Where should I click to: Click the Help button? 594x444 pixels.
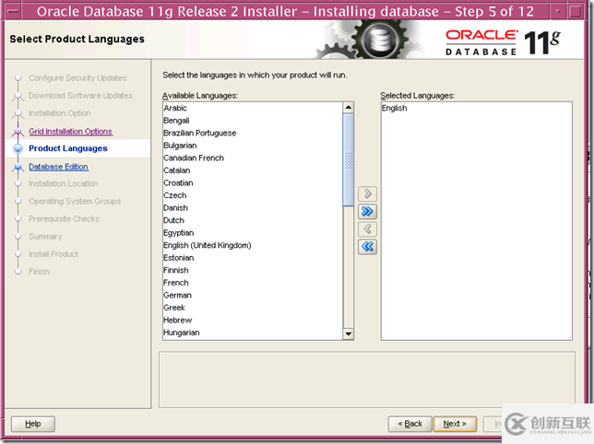pyautogui.click(x=33, y=424)
